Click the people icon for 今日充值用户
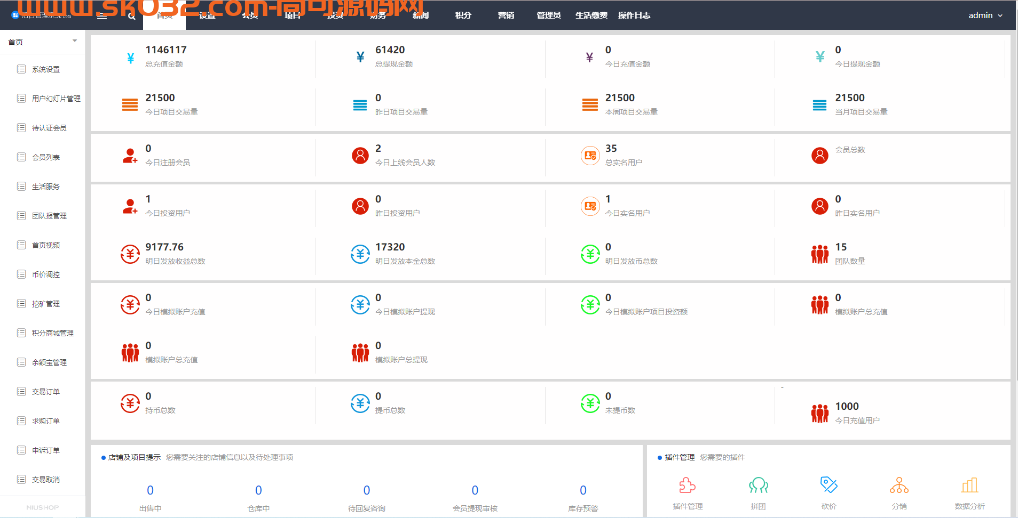This screenshot has width=1018, height=518. coord(819,414)
